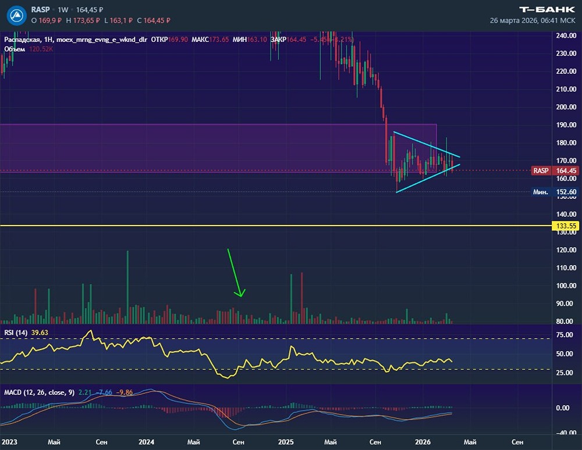This screenshot has width=582, height=450.
Task: Click the 75.00 RSI axis label
Action: tap(564, 335)
